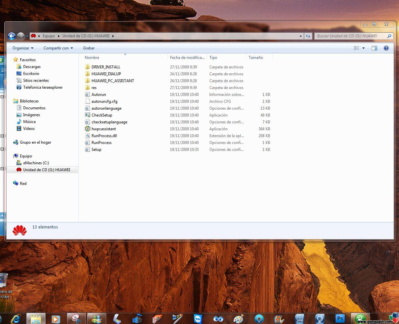Viewport: 399px width, 324px height.
Task: Click the Equipo breadcrumb in the address bar
Action: tap(49, 36)
